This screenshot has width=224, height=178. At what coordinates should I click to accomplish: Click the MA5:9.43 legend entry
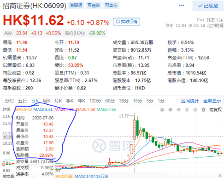tap(24, 109)
